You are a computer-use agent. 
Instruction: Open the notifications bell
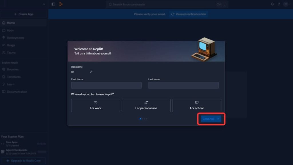tap(272, 4)
